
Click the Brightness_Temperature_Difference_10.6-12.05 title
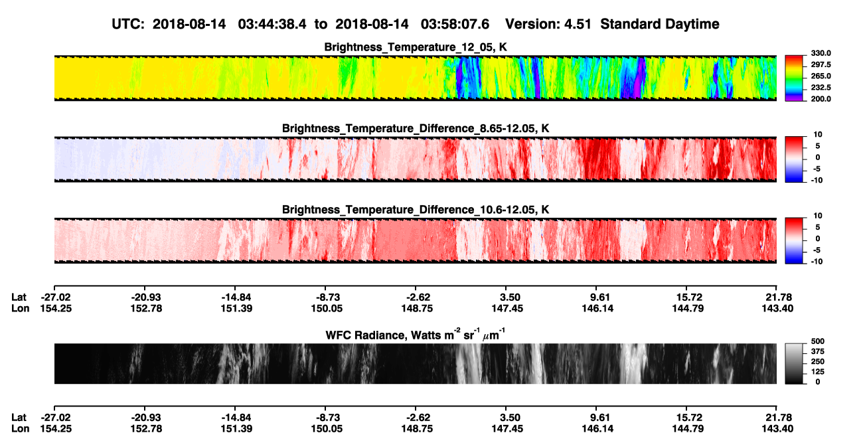(x=416, y=209)
